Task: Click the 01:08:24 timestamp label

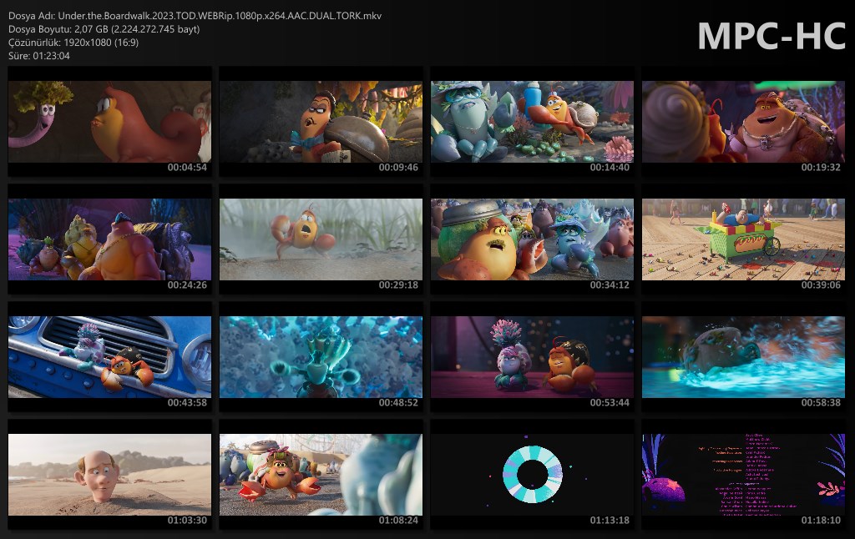Action: click(x=398, y=521)
